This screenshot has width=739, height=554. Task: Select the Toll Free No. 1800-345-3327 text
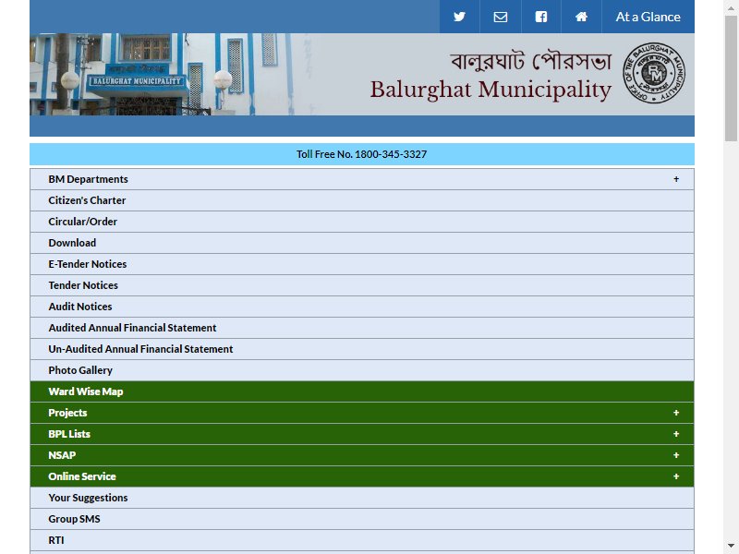point(361,154)
